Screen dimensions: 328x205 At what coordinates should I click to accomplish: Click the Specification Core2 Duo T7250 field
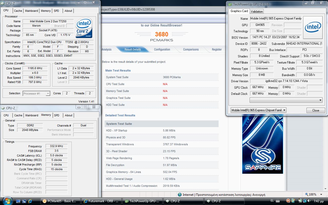(x=58, y=42)
